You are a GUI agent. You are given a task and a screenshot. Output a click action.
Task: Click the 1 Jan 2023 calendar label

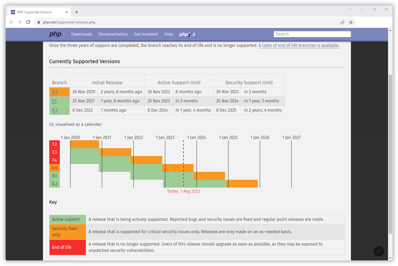tap(165, 137)
